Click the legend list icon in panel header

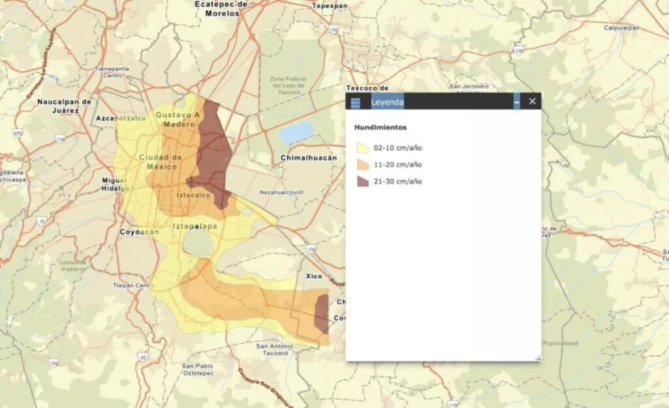pyautogui.click(x=356, y=102)
